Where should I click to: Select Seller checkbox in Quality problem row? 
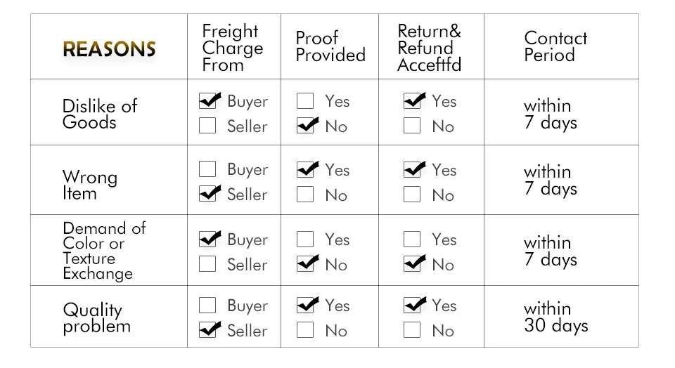click(x=207, y=331)
